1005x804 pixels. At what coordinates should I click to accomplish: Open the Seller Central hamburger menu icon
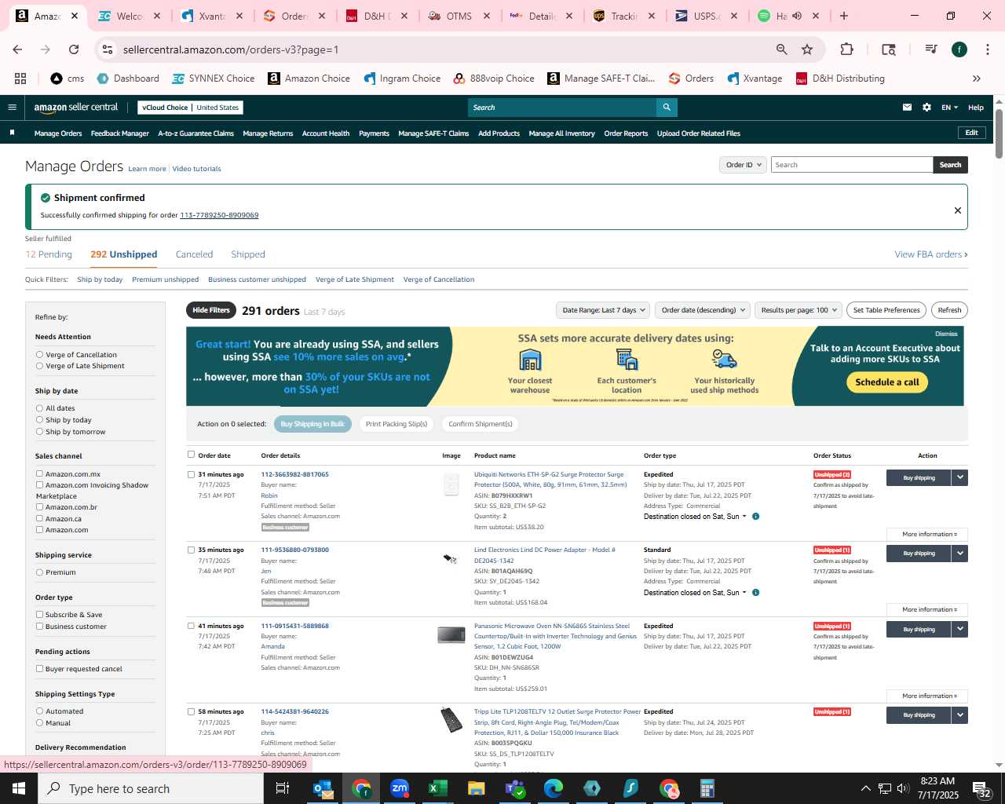(12, 108)
